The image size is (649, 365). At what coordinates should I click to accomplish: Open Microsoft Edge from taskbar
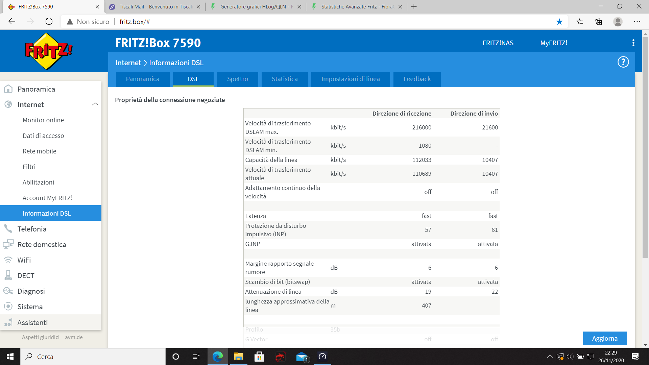coord(218,357)
